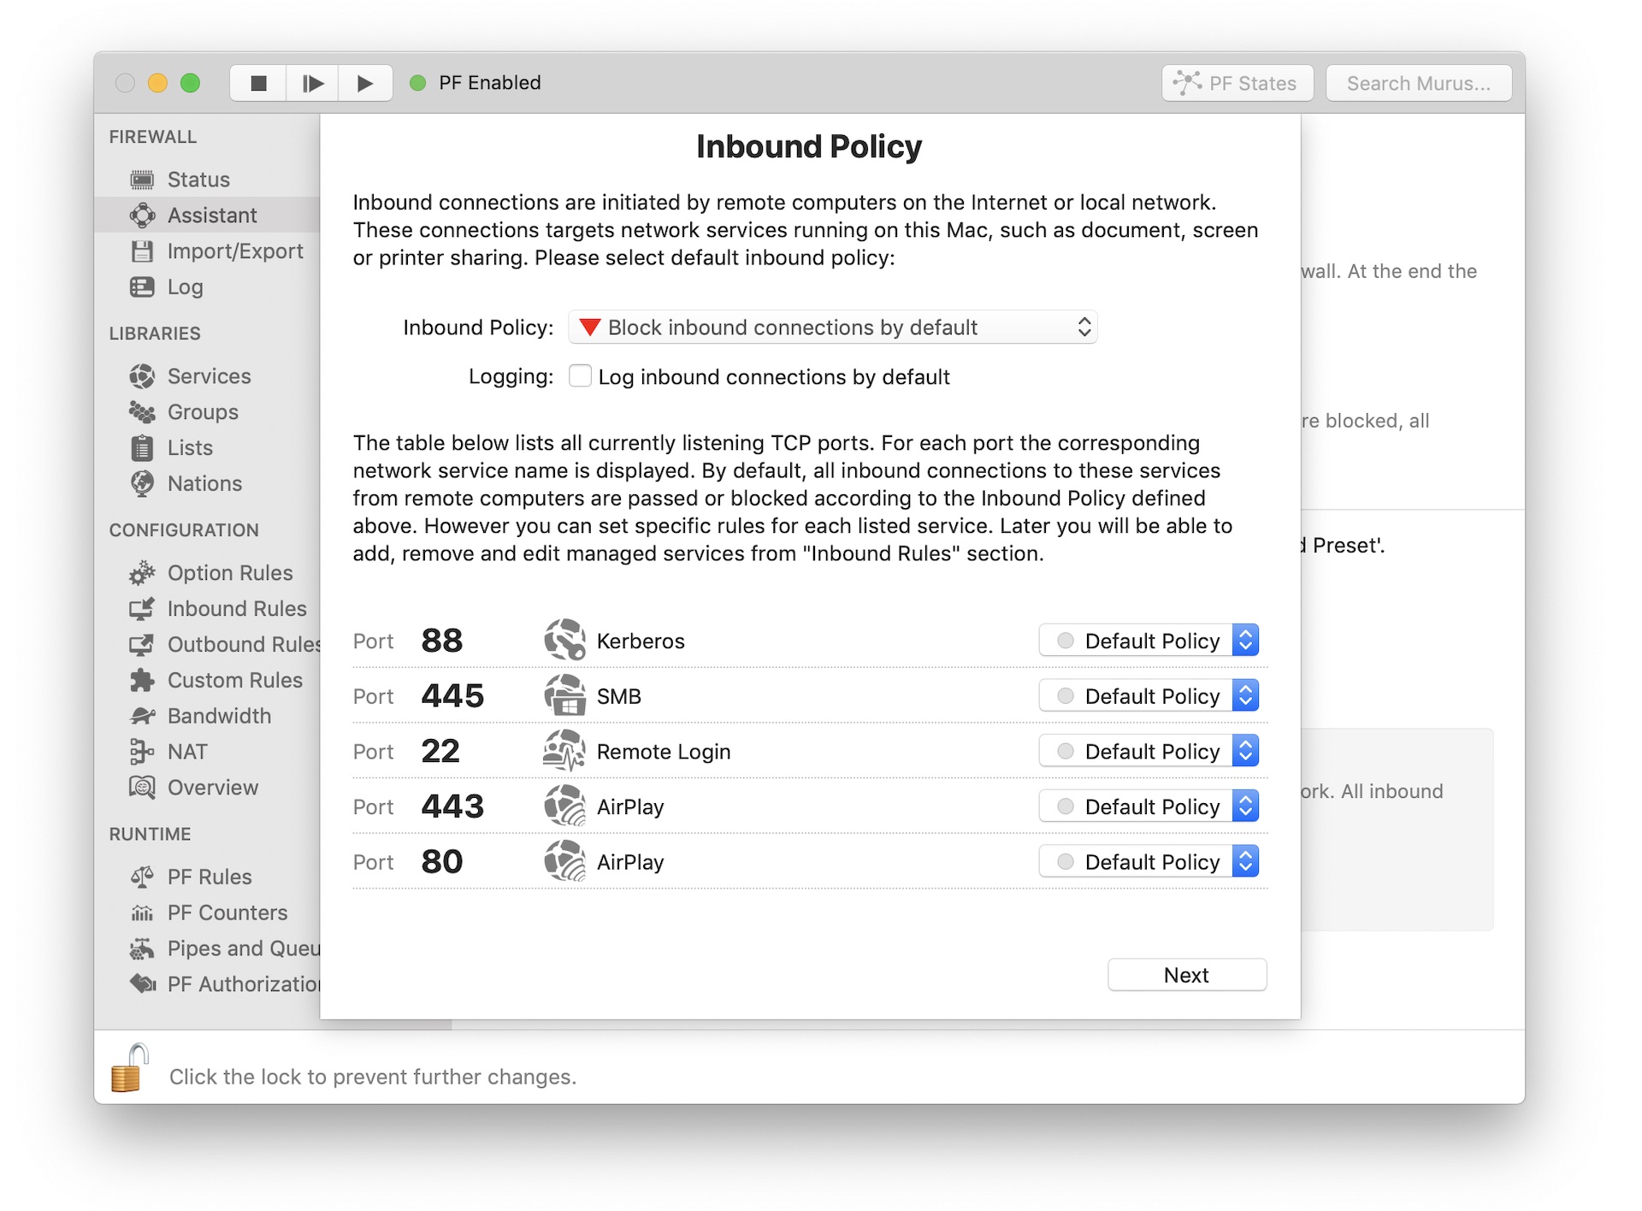This screenshot has height=1211, width=1642.
Task: Open the Inbound Policy dropdown
Action: pyautogui.click(x=833, y=328)
